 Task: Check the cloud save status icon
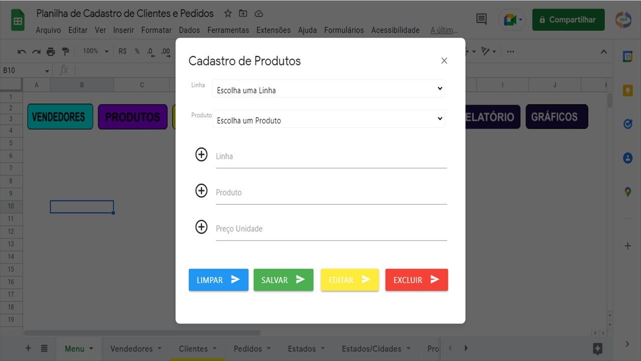258,14
